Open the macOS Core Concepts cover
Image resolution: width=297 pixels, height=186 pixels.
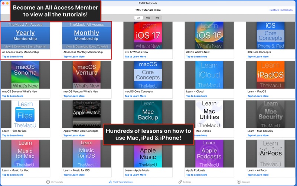pos(148,75)
